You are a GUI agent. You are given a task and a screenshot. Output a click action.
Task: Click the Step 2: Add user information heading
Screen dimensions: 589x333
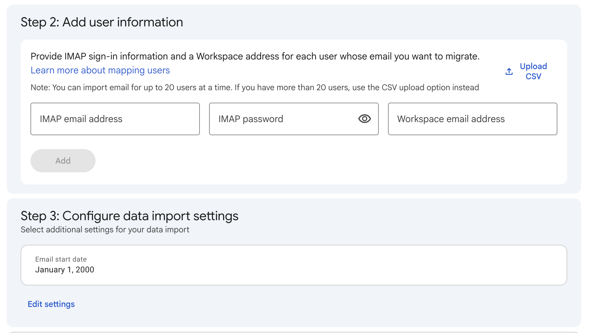click(x=102, y=22)
